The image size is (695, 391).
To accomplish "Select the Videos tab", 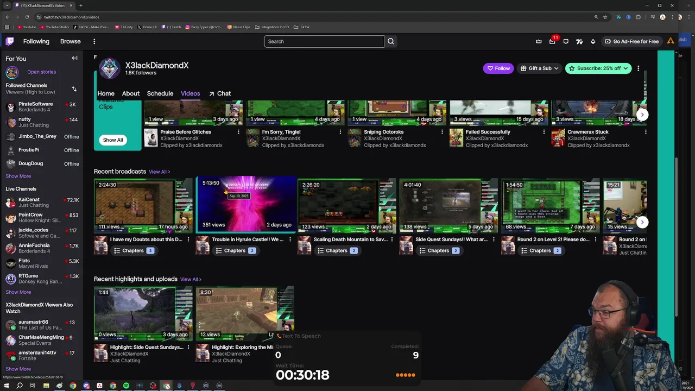I will (190, 93).
